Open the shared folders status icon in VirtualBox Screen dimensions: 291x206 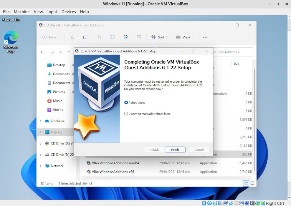click(235, 203)
